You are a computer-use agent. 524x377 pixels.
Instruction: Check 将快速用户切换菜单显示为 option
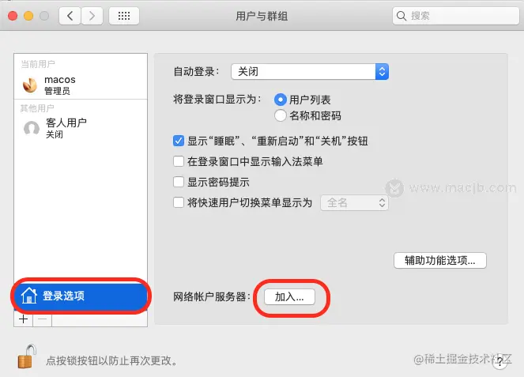(179, 202)
